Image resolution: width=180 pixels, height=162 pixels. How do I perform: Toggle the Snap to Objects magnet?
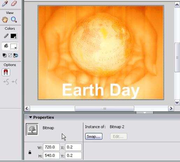6,72
